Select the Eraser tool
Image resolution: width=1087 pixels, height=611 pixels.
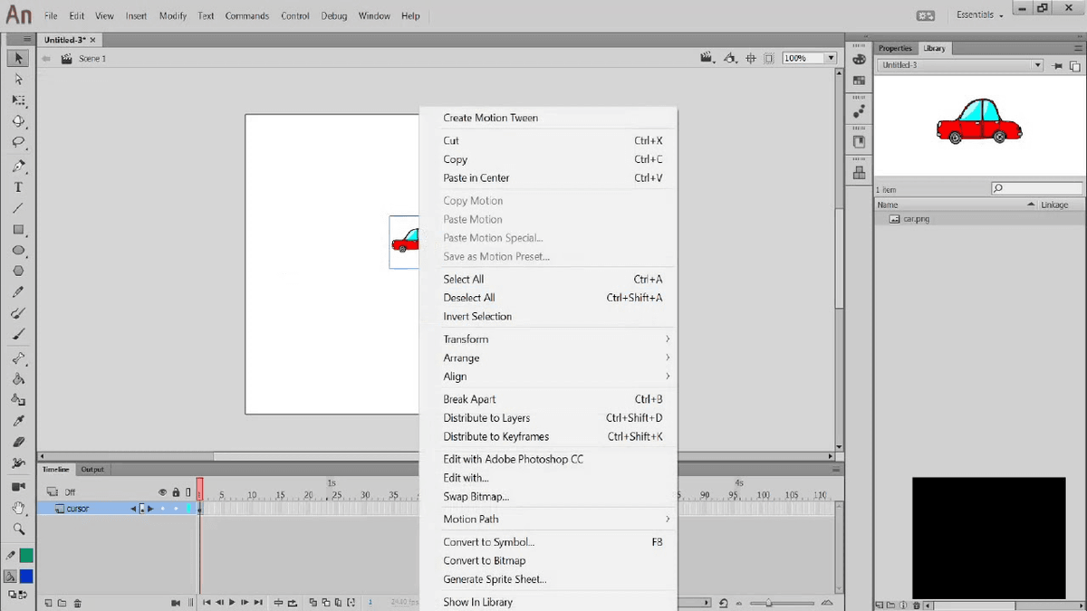18,442
